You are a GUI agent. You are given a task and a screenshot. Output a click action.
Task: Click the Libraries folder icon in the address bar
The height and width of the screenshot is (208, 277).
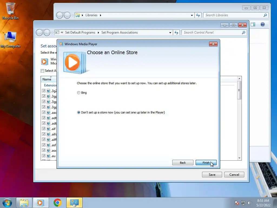point(78,15)
